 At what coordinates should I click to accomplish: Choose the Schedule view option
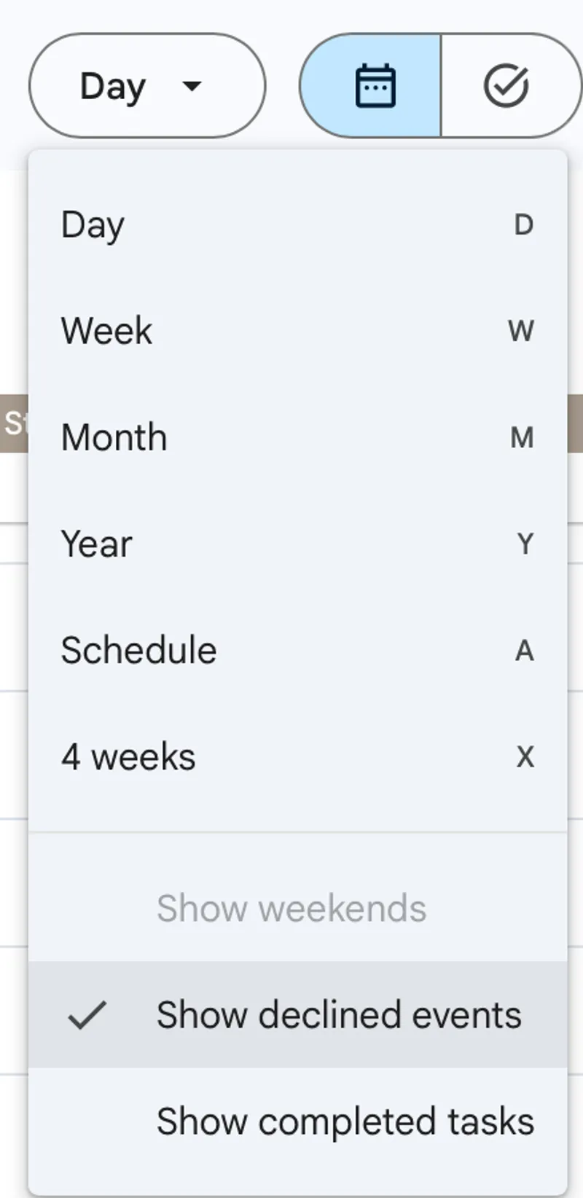point(139,651)
